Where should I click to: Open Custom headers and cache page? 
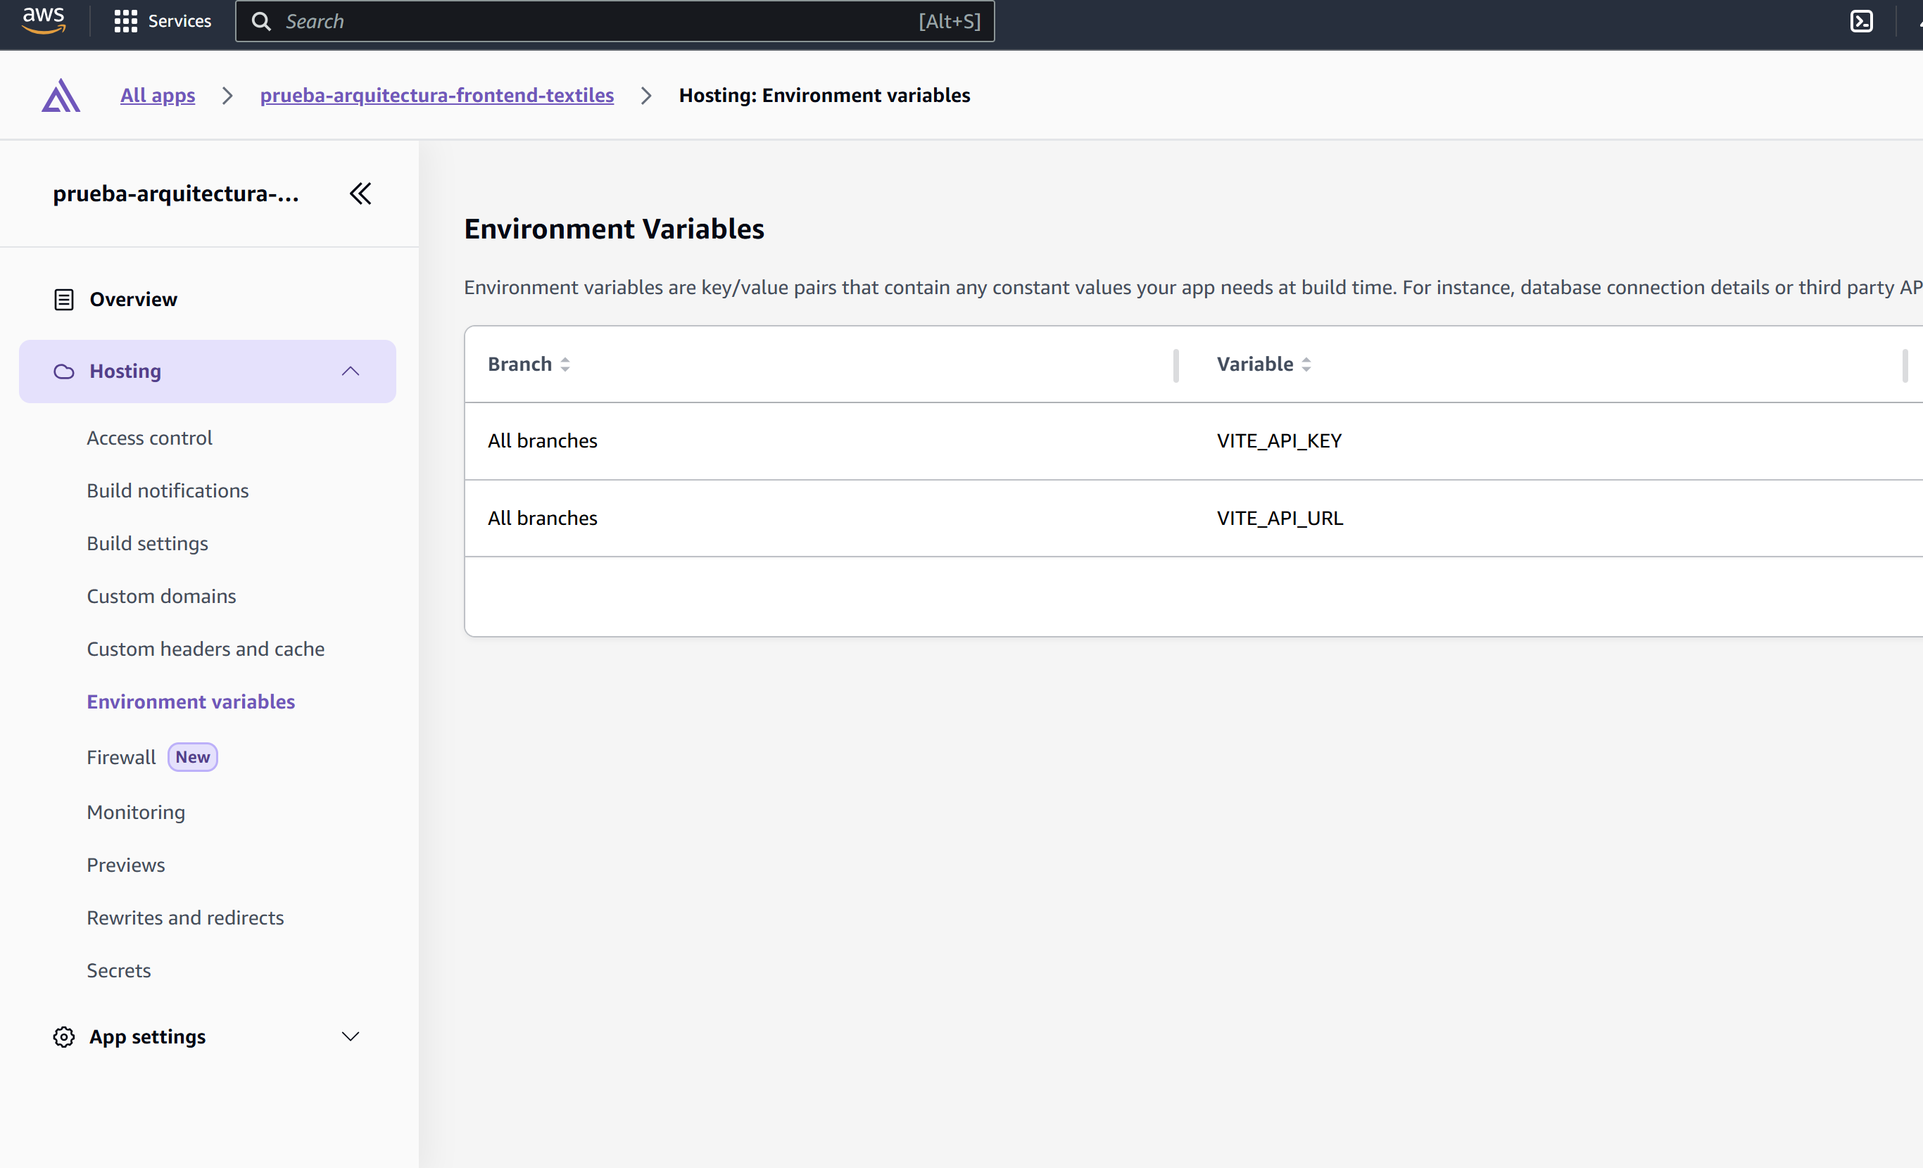click(206, 649)
